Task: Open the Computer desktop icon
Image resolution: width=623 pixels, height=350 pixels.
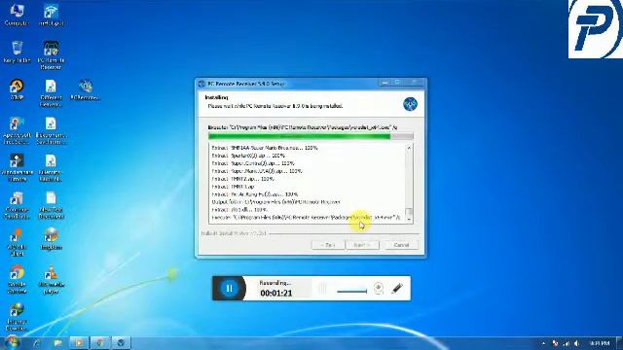Action: click(x=17, y=16)
